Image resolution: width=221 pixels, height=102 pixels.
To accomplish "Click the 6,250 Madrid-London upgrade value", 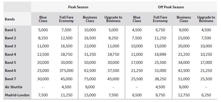I will tap(206, 95).
